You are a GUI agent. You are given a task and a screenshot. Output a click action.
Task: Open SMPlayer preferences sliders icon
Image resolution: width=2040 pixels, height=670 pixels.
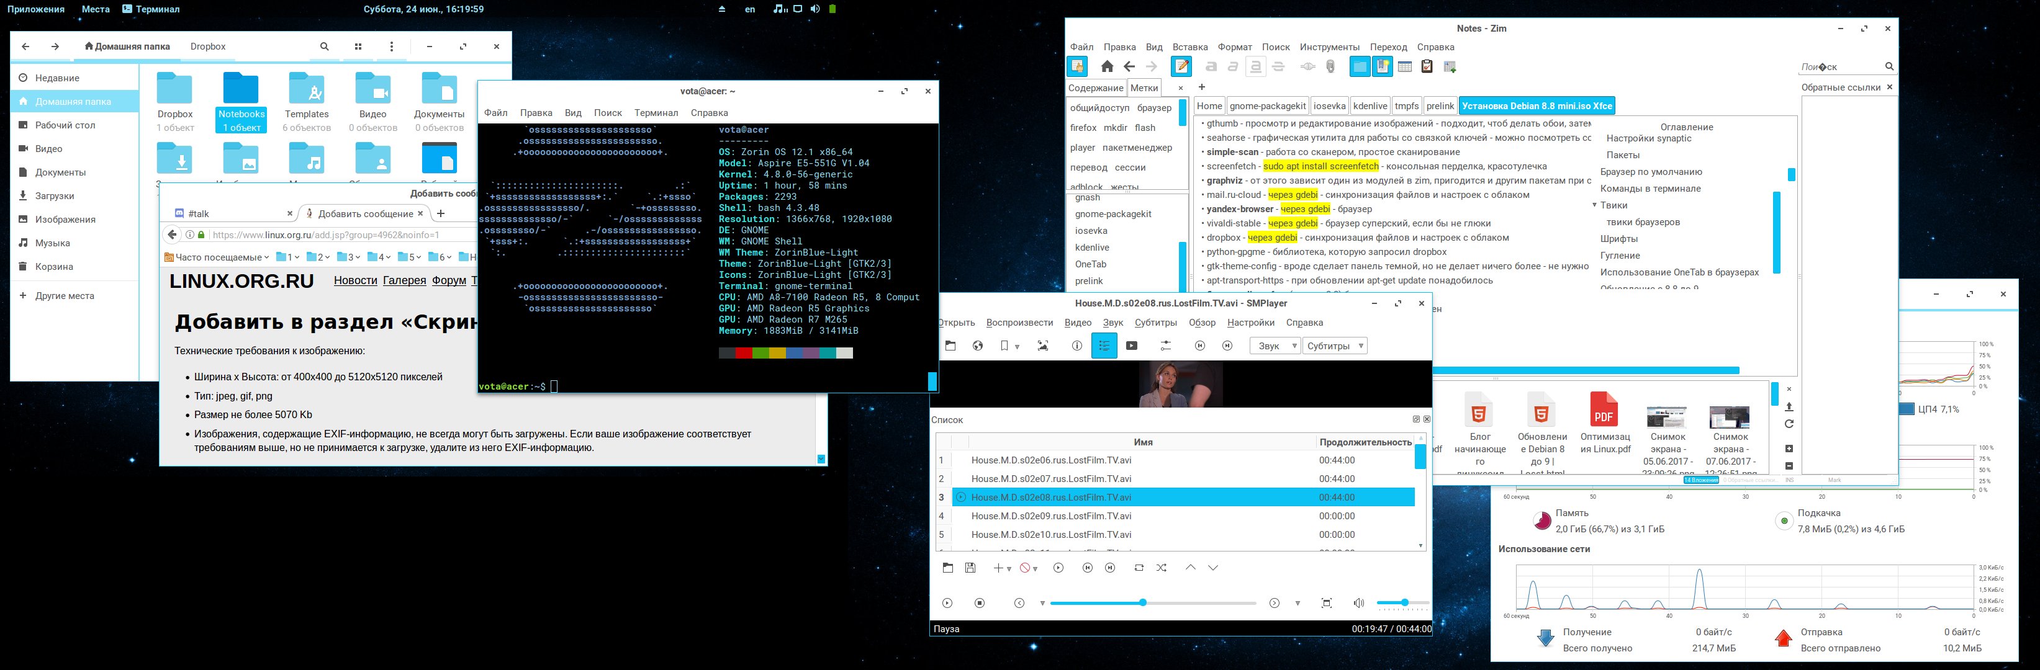(1166, 346)
